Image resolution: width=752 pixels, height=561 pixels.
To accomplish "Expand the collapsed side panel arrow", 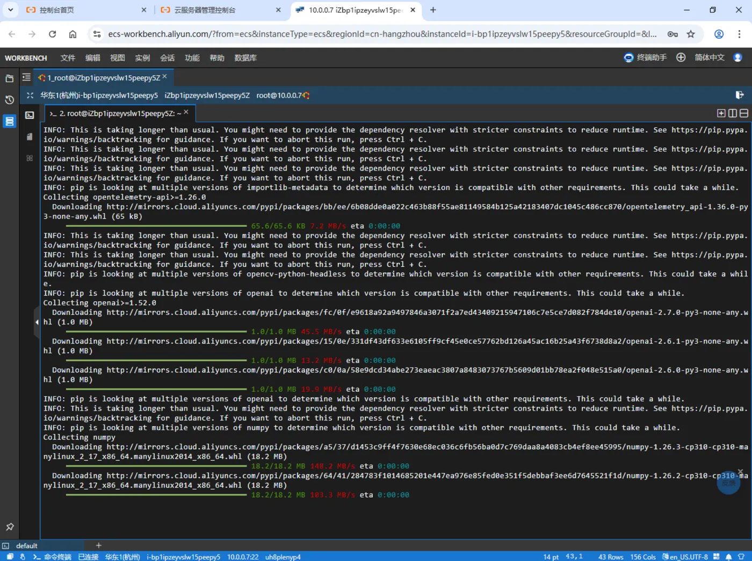I will pyautogui.click(x=37, y=322).
